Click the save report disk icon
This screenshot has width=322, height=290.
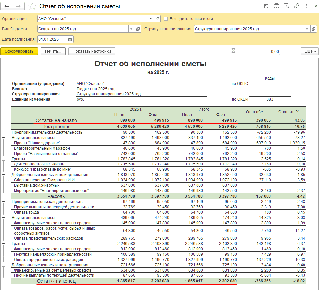point(267,6)
